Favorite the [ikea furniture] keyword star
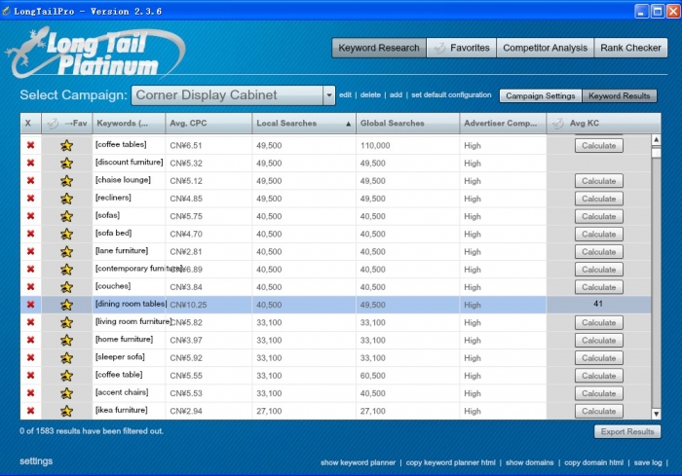Image resolution: width=682 pixels, height=476 pixels. click(x=66, y=411)
